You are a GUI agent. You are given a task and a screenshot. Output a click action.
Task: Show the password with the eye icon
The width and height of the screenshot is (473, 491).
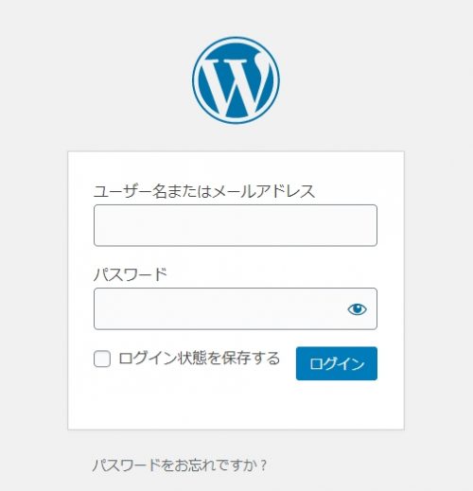click(x=357, y=309)
